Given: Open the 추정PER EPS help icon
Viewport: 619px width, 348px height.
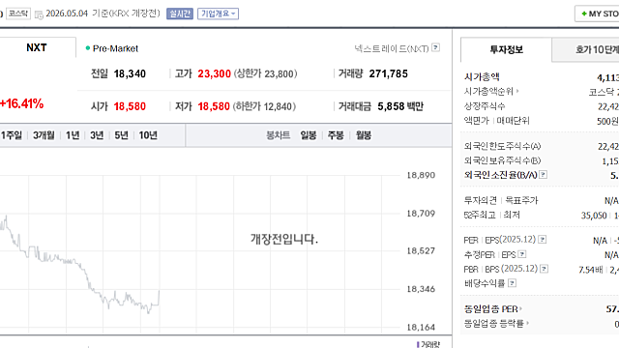Looking at the screenshot, I should (x=522, y=254).
